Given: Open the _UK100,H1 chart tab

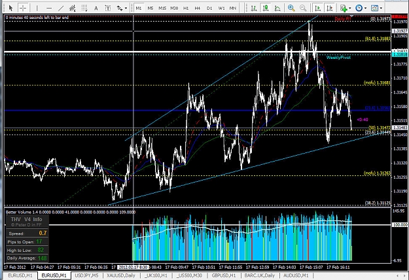Looking at the screenshot, I should tap(156, 275).
